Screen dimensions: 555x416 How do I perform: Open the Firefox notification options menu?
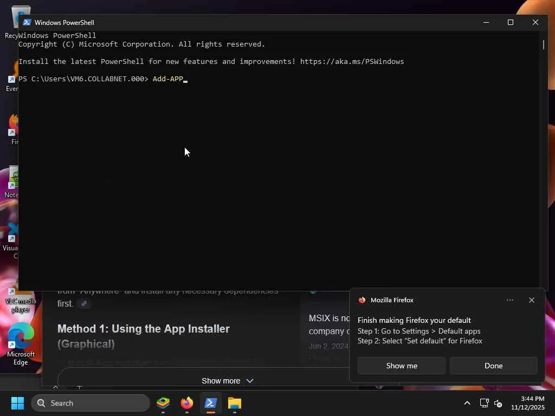(x=509, y=300)
